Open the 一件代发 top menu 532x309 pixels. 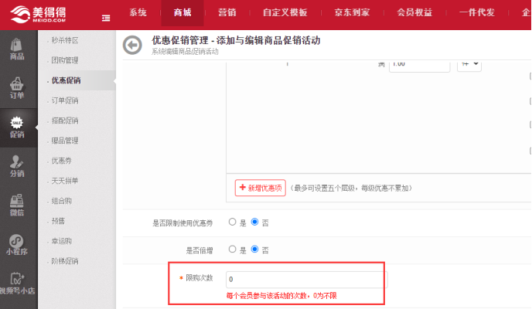477,13
